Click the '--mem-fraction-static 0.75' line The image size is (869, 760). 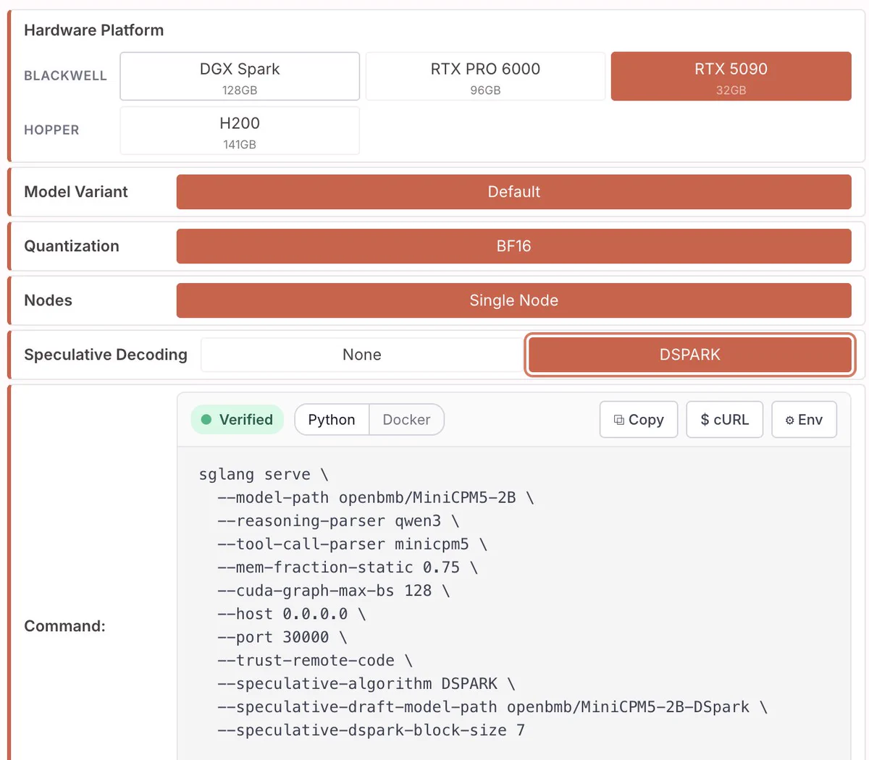click(x=348, y=567)
